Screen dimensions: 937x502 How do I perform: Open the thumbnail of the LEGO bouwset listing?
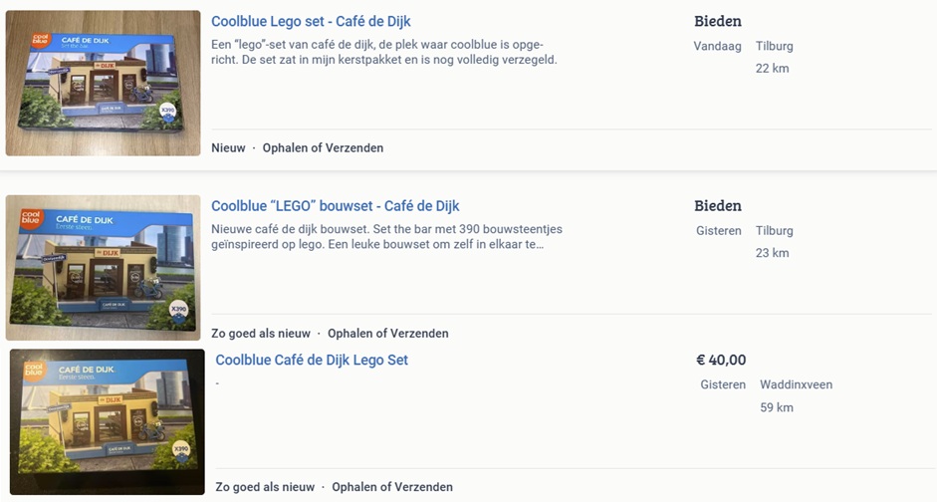(104, 267)
